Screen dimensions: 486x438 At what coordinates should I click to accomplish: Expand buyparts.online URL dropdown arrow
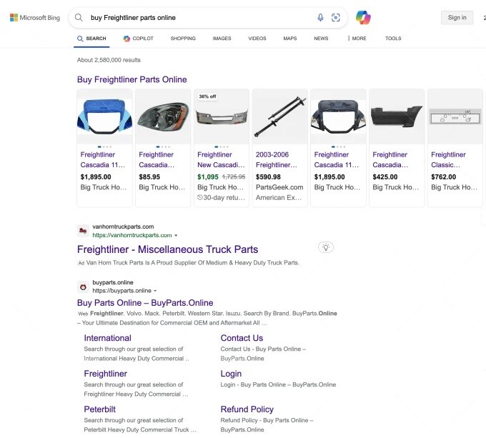click(155, 291)
